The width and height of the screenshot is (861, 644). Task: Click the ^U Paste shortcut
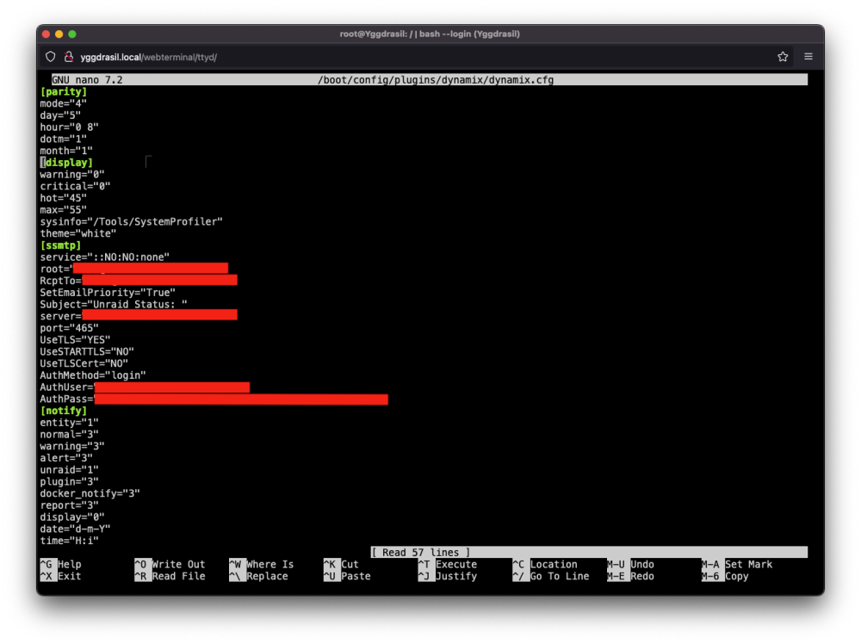click(348, 577)
